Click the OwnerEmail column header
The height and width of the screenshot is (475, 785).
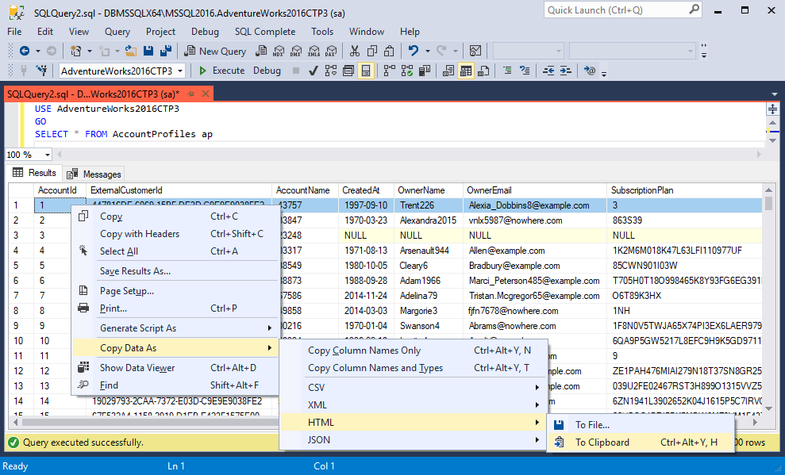coord(534,190)
